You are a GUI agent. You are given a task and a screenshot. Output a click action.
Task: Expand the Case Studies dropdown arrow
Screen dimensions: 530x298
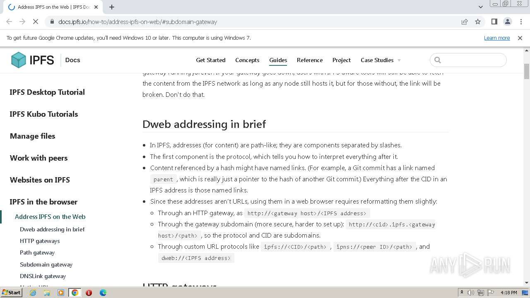point(399,60)
